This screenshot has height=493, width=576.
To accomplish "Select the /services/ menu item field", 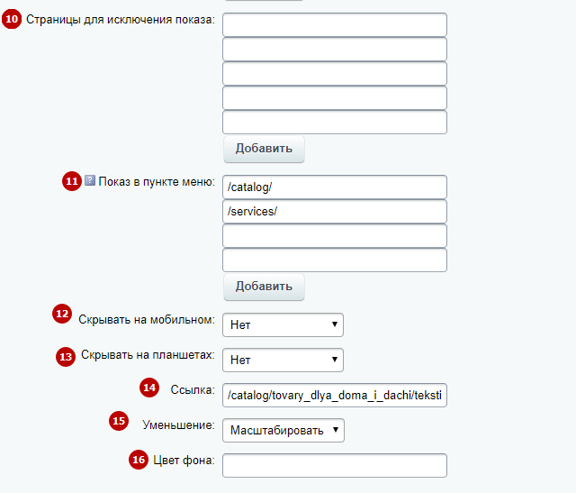I will click(x=335, y=211).
